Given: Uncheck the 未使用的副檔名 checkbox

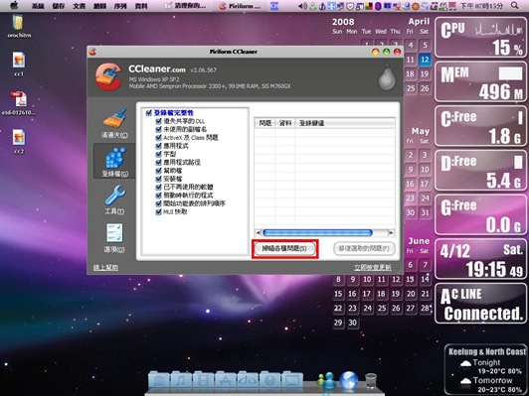Looking at the screenshot, I should pos(158,129).
